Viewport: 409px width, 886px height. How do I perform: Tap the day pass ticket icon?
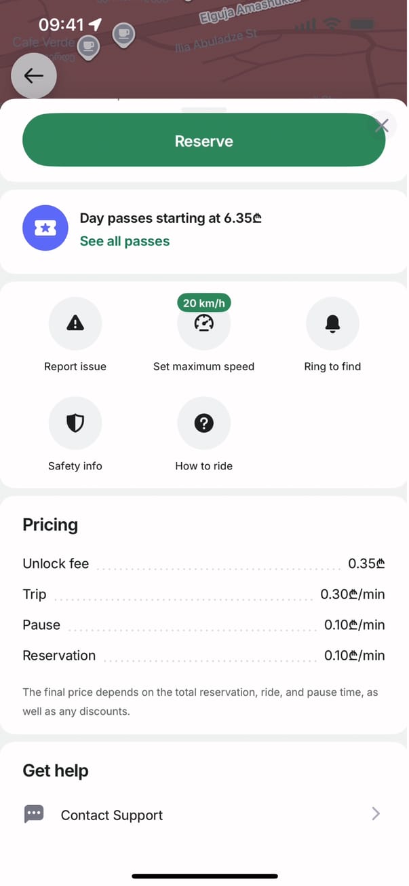pyautogui.click(x=45, y=228)
